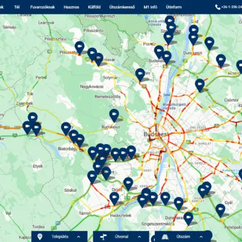Click the Pilisszántó label on map
The width and height of the screenshot is (242, 242).
(93, 30)
